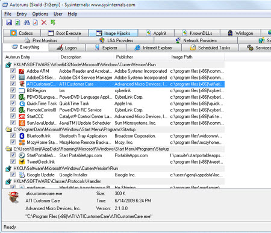This screenshot has width=271, height=233.
Task: Click the ProgramData Startup folder icon
Action: pyautogui.click(x=8, y=129)
